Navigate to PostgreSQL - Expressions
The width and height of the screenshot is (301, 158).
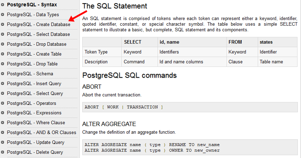tap(34, 113)
